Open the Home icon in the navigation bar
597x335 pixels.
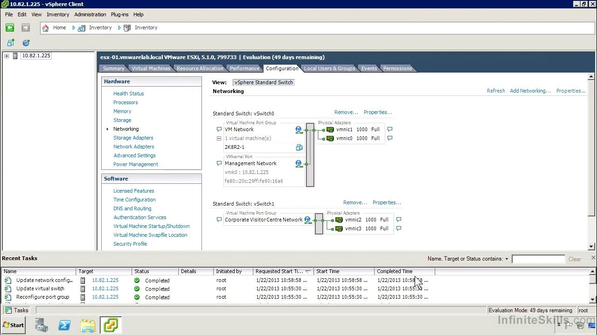point(45,28)
